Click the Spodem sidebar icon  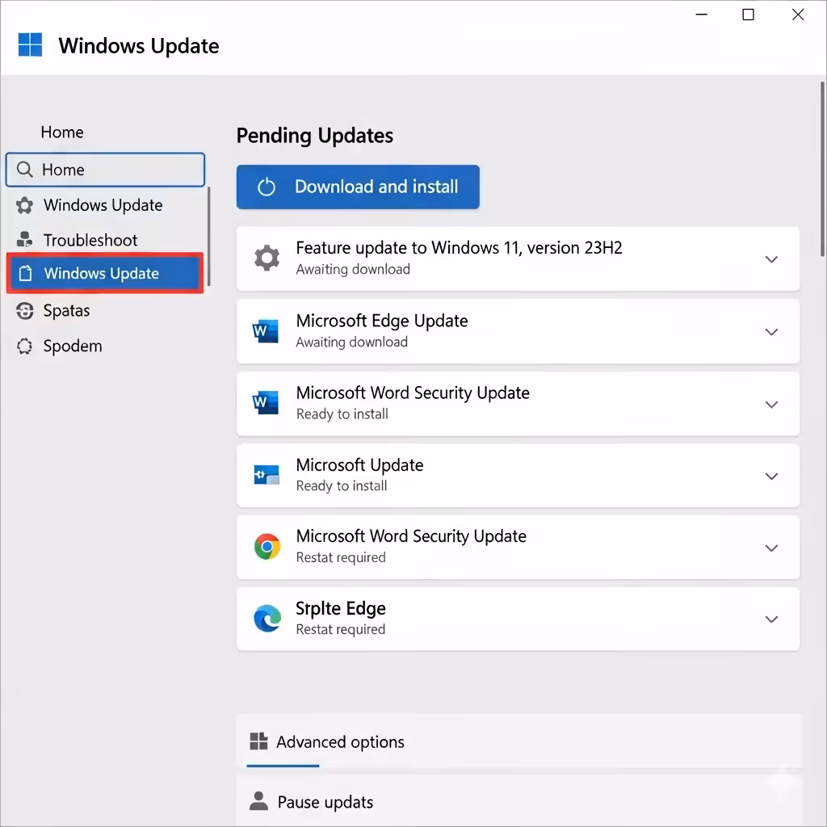(24, 346)
